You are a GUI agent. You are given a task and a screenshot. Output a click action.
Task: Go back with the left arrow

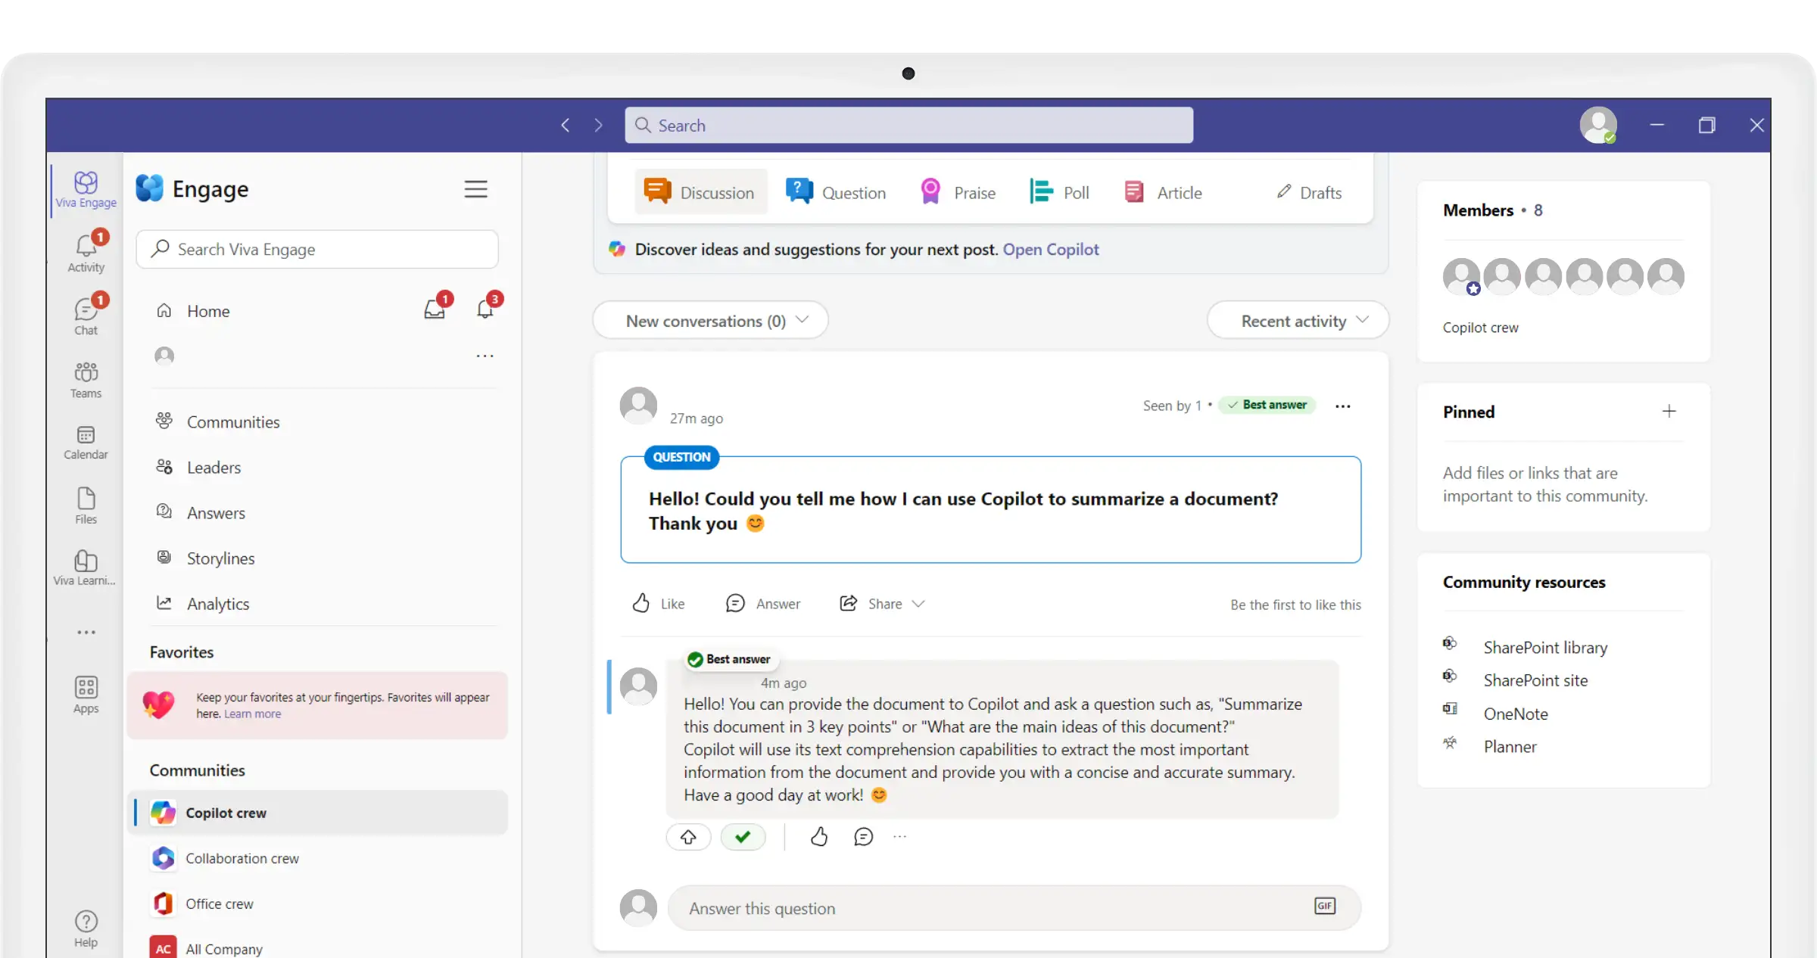pyautogui.click(x=565, y=125)
